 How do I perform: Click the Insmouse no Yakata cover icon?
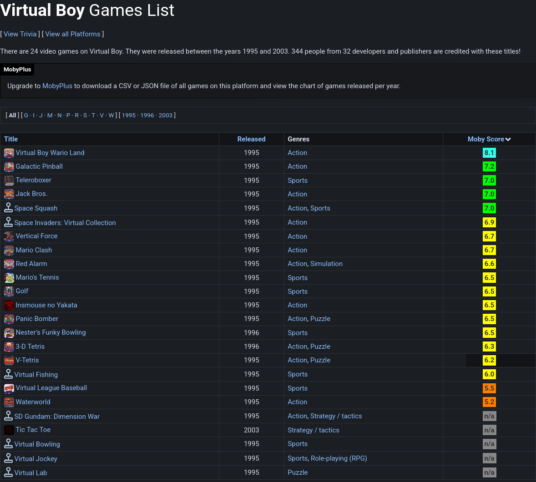coord(9,305)
